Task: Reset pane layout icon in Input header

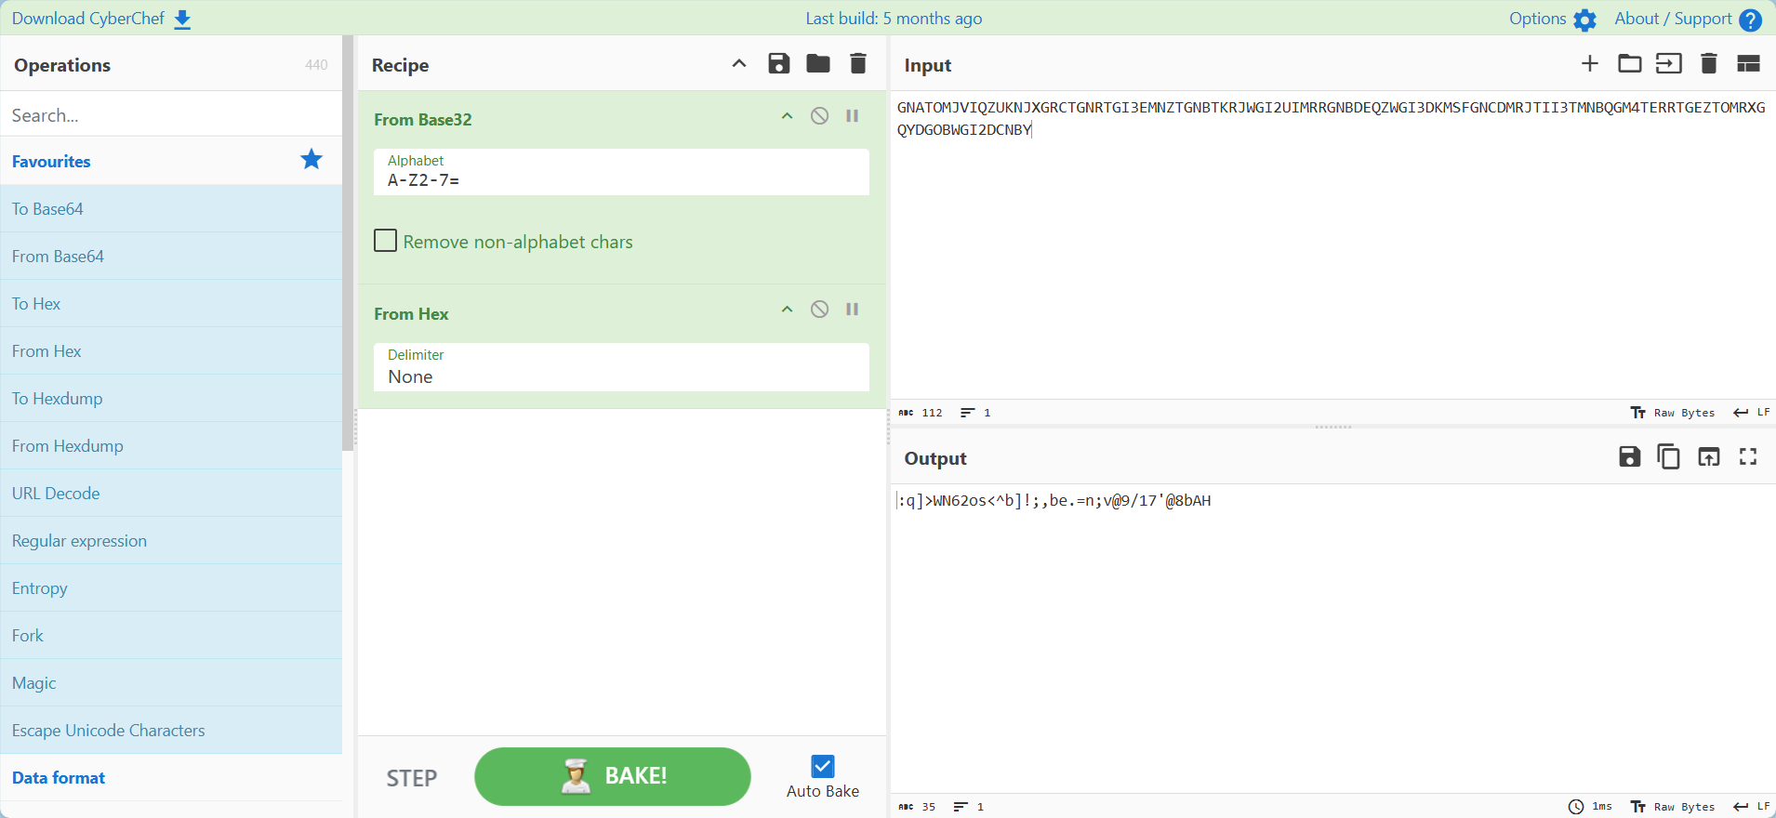Action: 1748,63
